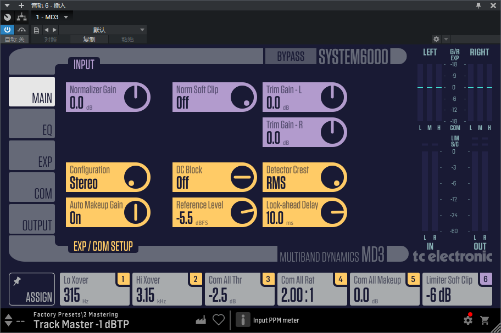The image size is (501, 333).
Task: Expand the triangle menu in the title bar
Action: pos(7,5)
